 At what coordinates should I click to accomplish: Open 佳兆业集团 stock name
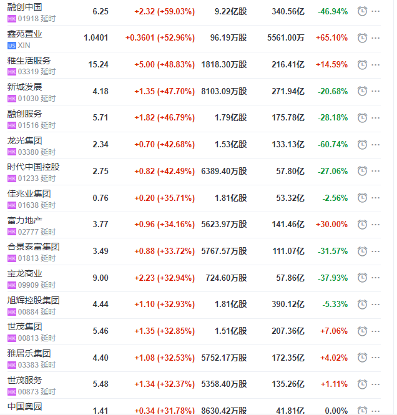pyautogui.click(x=29, y=193)
